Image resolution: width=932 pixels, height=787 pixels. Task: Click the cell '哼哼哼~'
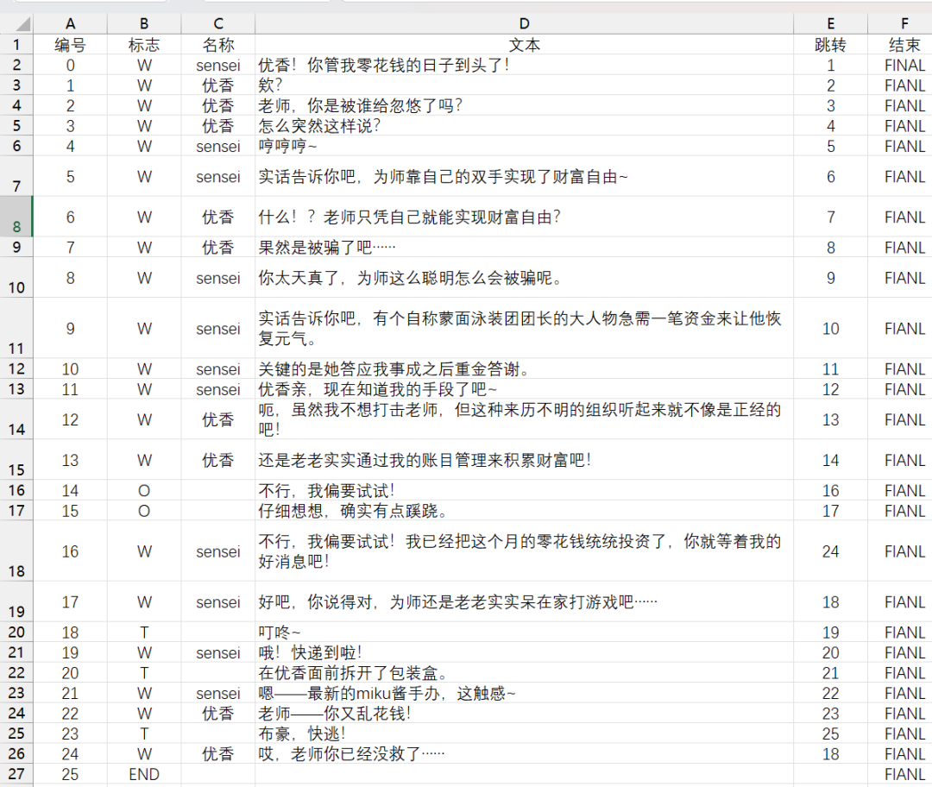(525, 146)
